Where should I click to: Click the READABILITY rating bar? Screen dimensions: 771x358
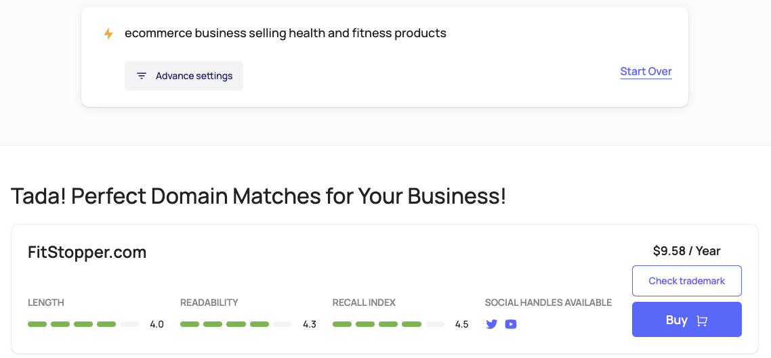point(235,324)
